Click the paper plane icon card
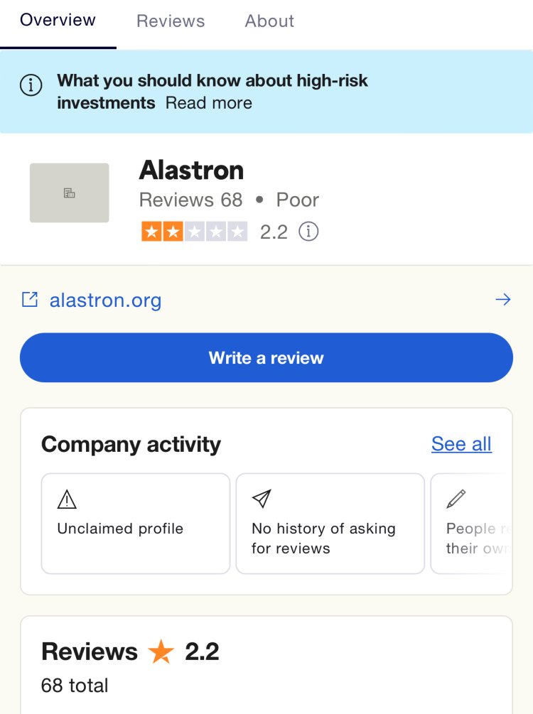 [262, 499]
